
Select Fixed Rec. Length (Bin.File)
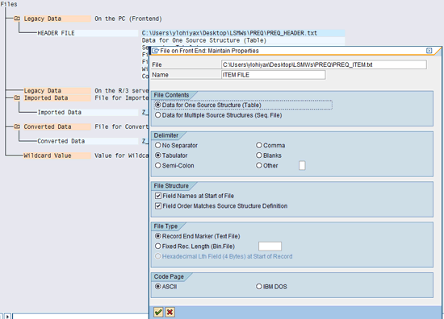pyautogui.click(x=158, y=246)
